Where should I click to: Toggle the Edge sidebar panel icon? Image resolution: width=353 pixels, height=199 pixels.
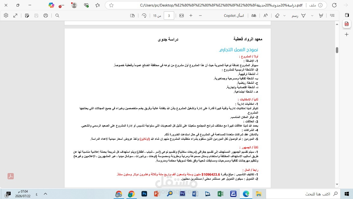tap(347, 15)
